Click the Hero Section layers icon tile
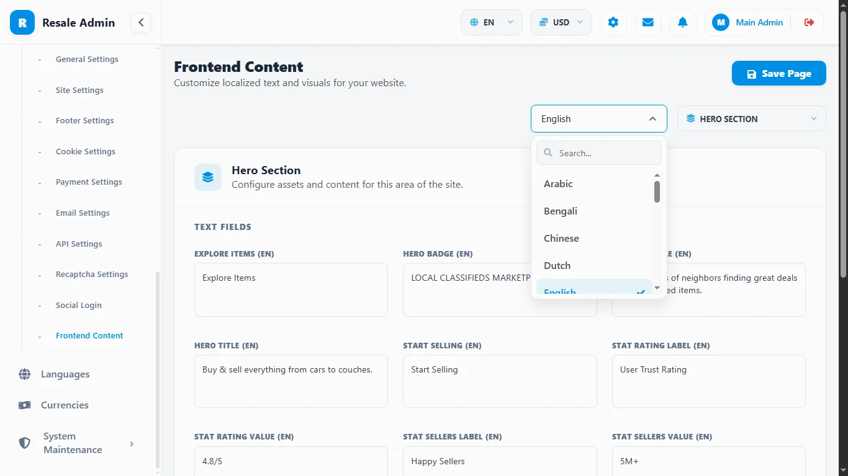The height and width of the screenshot is (476, 848). click(x=208, y=177)
